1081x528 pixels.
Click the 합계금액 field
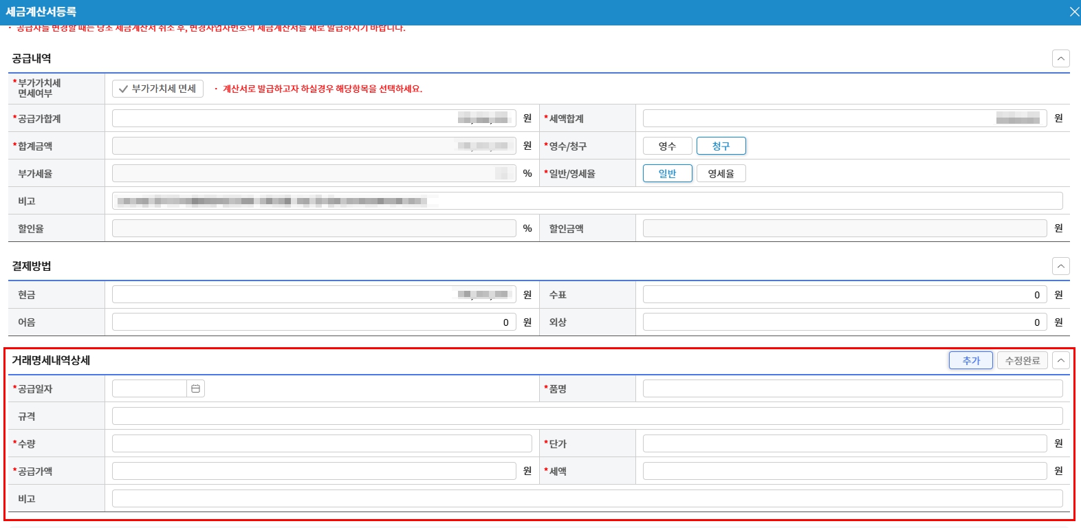pyautogui.click(x=314, y=146)
